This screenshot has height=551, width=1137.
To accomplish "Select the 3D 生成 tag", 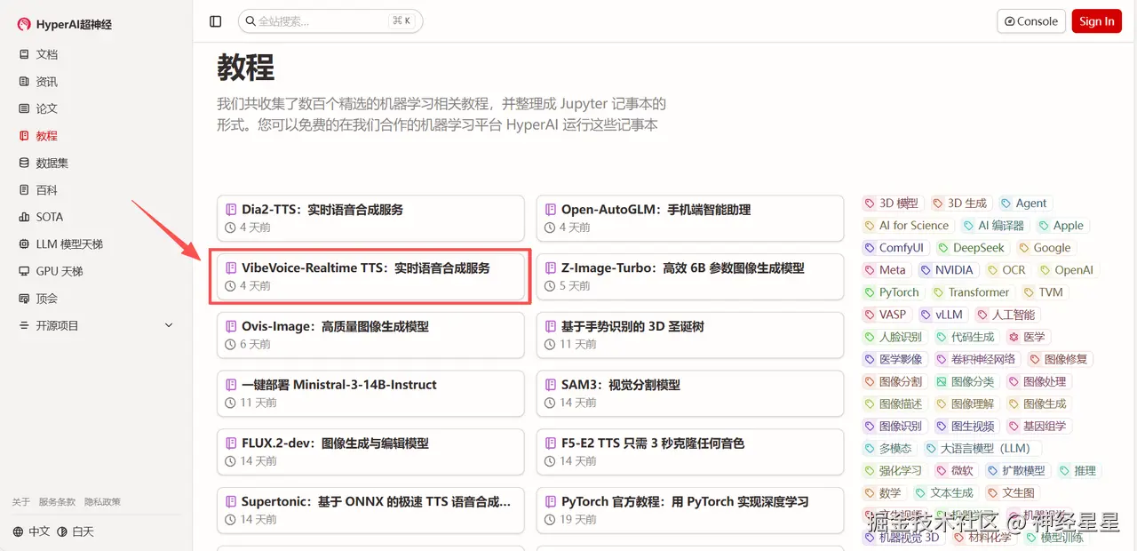I will pos(961,204).
